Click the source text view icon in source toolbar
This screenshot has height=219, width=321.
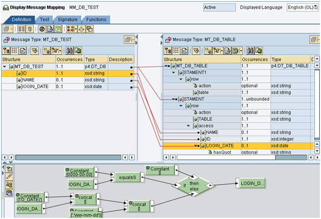(22, 51)
